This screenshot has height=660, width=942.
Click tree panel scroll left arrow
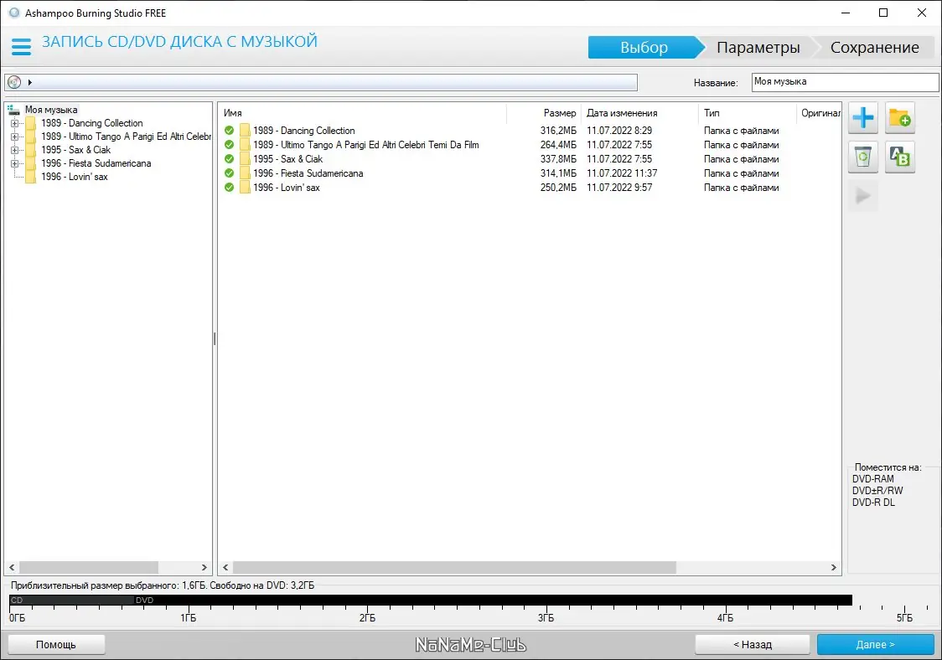tap(12, 567)
